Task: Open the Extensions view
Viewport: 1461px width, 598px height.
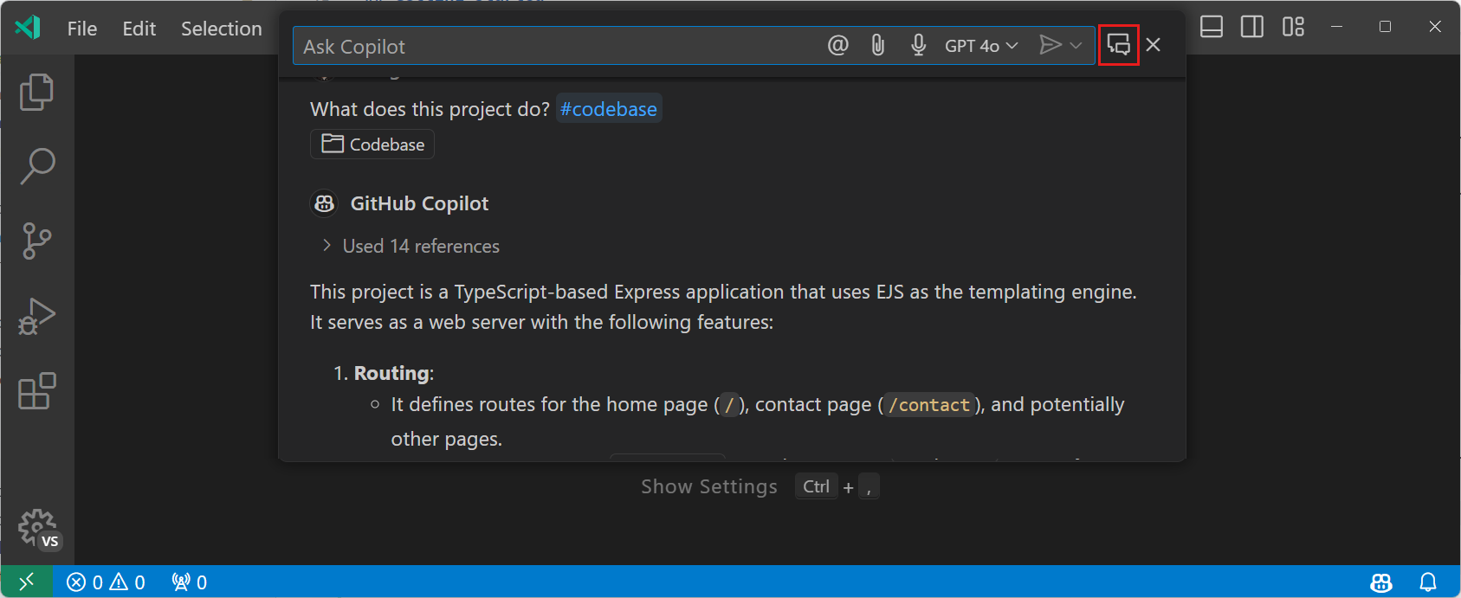Action: click(x=36, y=391)
